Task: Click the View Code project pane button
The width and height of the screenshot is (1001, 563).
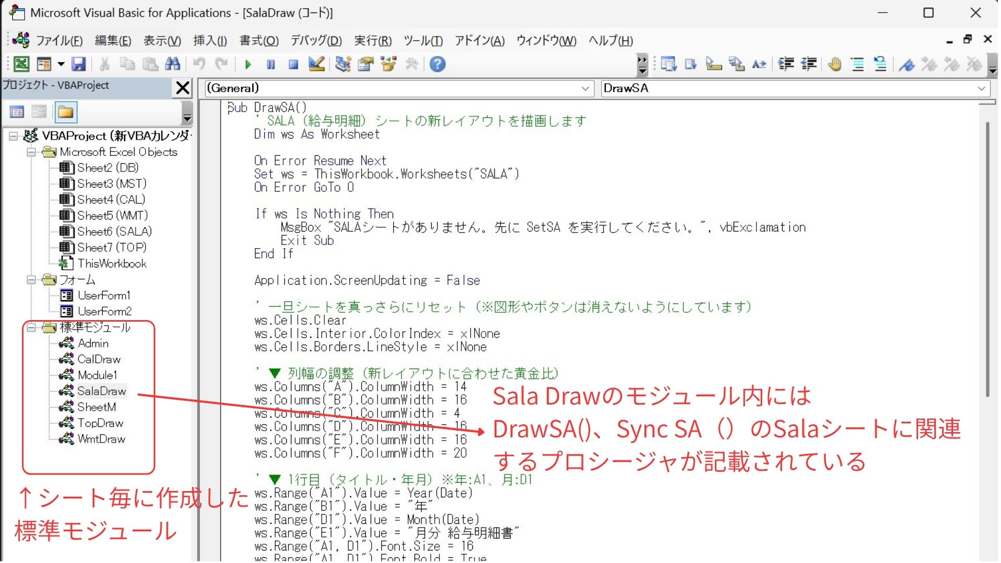Action: [17, 112]
